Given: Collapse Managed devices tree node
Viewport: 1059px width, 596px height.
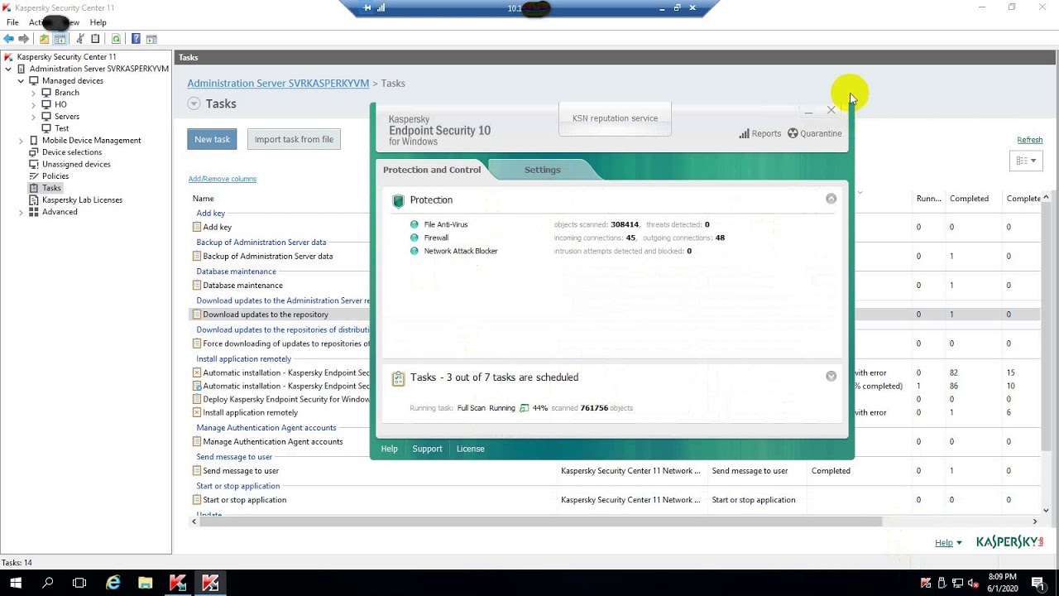Looking at the screenshot, I should click(22, 81).
